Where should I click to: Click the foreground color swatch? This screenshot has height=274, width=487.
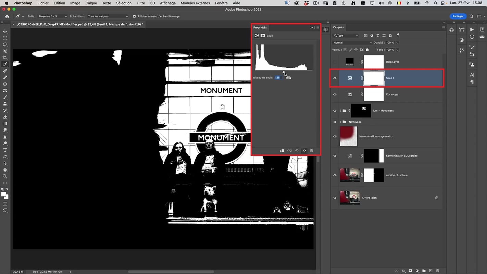click(x=4, y=194)
